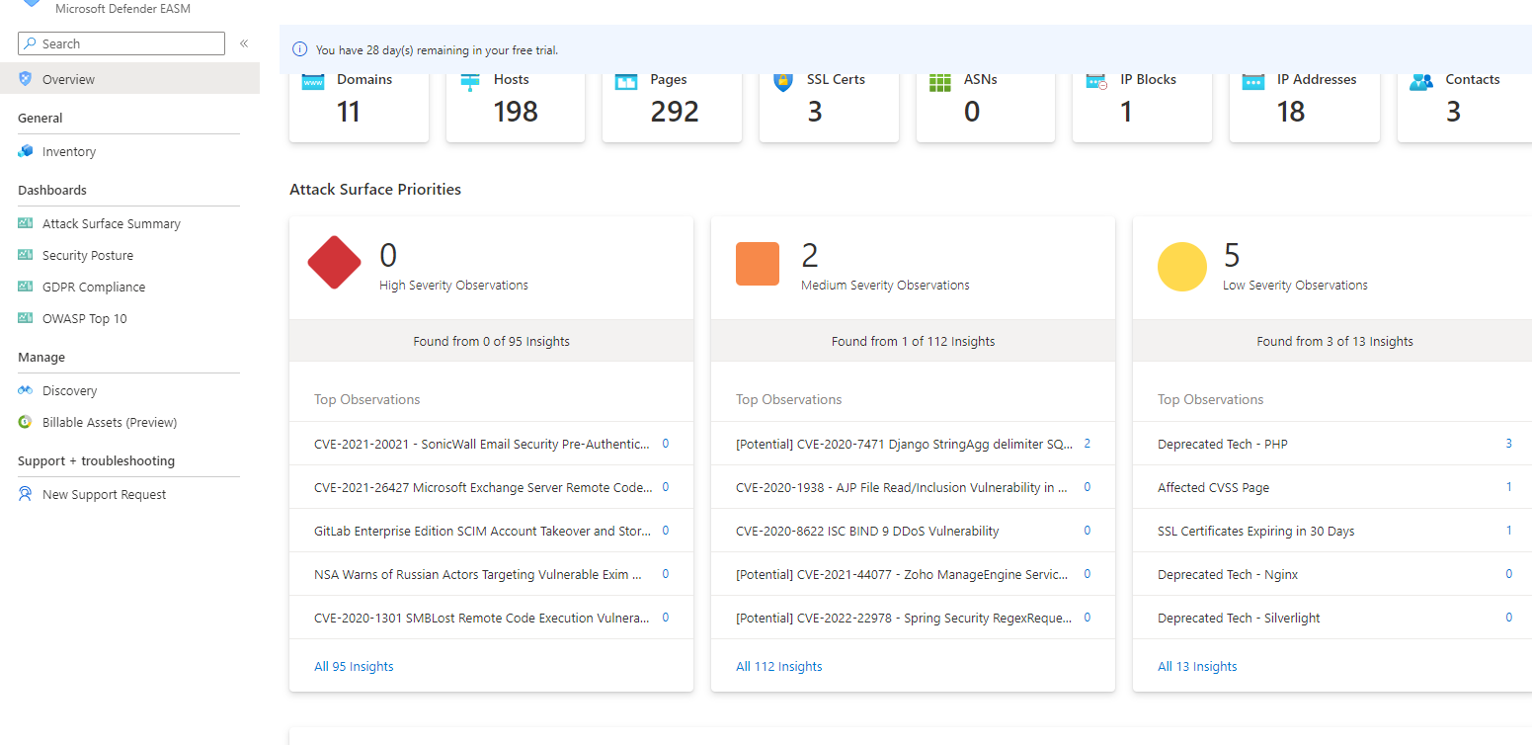Open GDPR Compliance in the sidebar
Image resolution: width=1532 pixels, height=745 pixels.
point(93,287)
